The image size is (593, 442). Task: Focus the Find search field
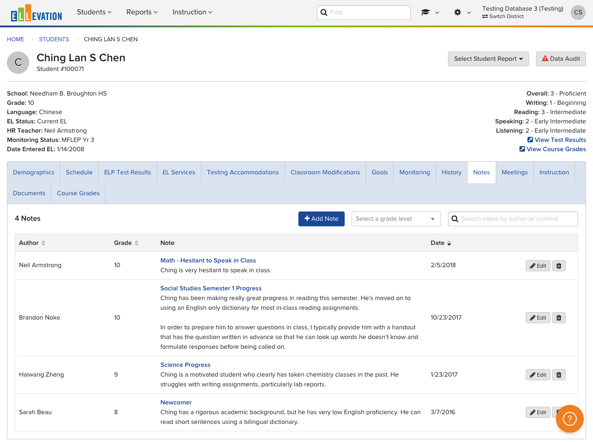pyautogui.click(x=364, y=13)
